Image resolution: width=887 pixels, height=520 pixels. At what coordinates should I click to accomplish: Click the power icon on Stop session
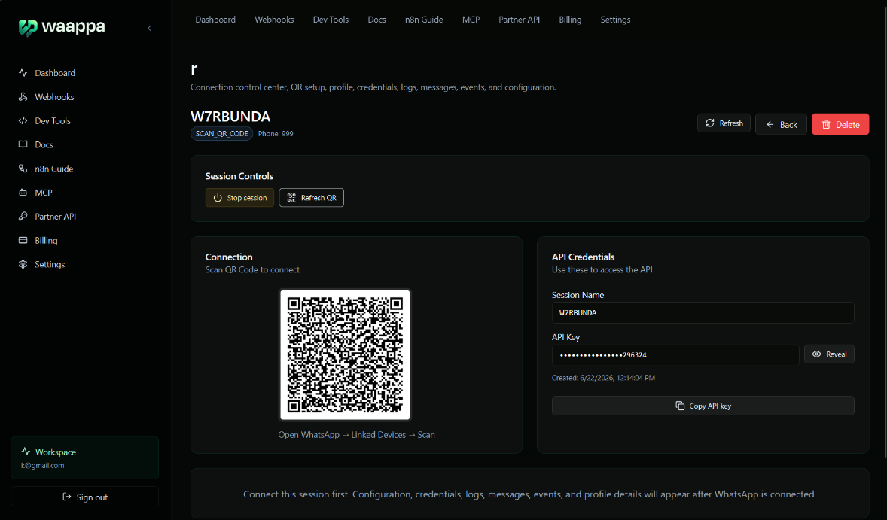[218, 198]
